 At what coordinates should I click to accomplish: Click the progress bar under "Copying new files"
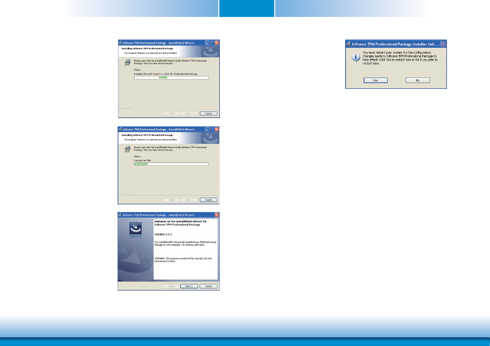point(171,164)
